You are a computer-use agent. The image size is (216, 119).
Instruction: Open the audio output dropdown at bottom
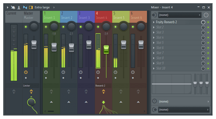183,110
